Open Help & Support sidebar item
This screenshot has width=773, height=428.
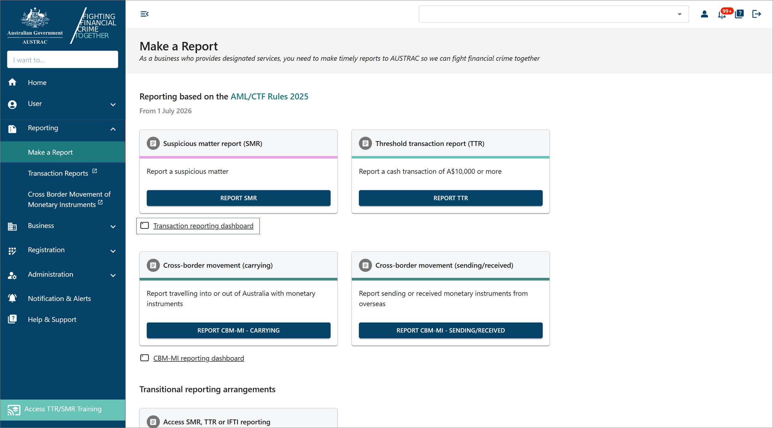tap(63, 319)
